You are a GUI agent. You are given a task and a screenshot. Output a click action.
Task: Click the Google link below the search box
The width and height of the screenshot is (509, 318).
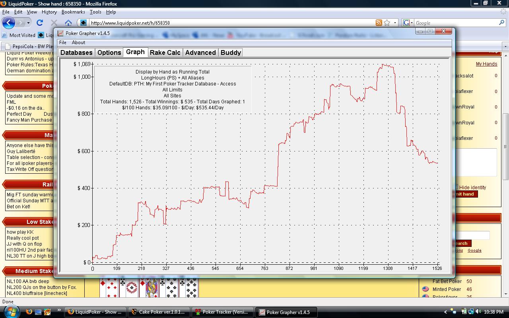click(x=474, y=250)
